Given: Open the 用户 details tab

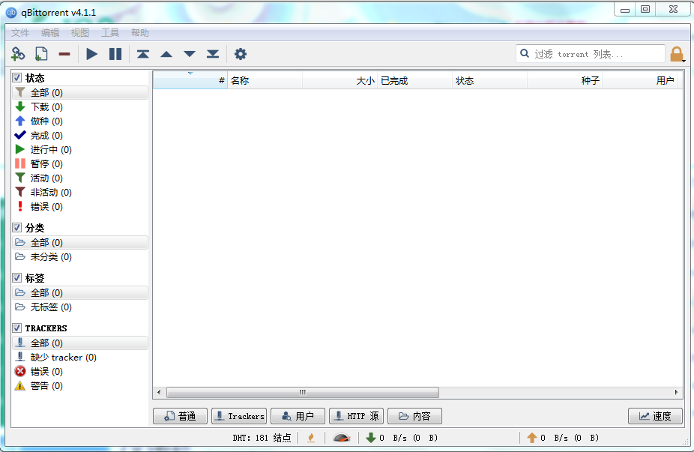Looking at the screenshot, I should [298, 416].
